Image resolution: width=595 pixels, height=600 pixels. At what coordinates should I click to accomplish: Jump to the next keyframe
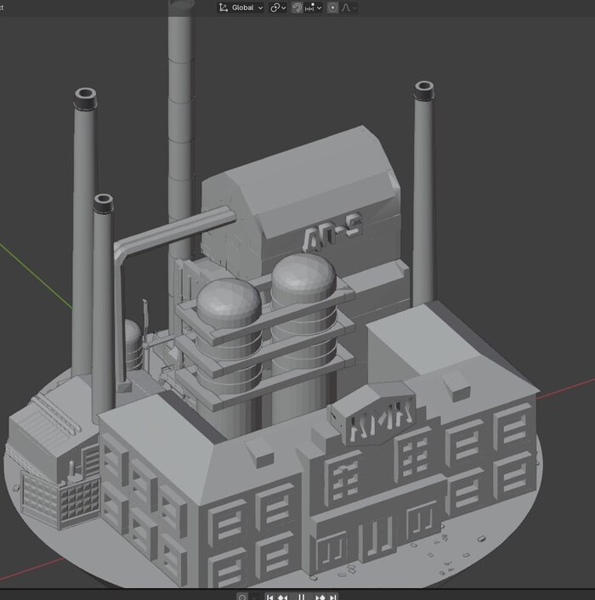[x=320, y=597]
